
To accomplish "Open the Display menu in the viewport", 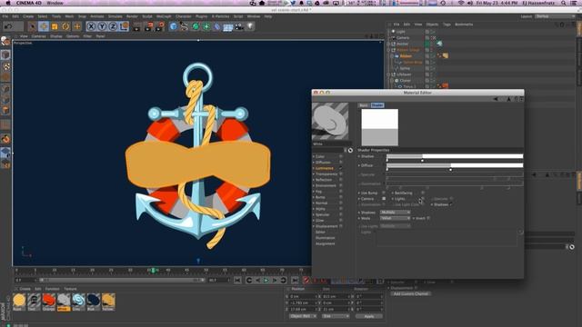I will click(56, 36).
